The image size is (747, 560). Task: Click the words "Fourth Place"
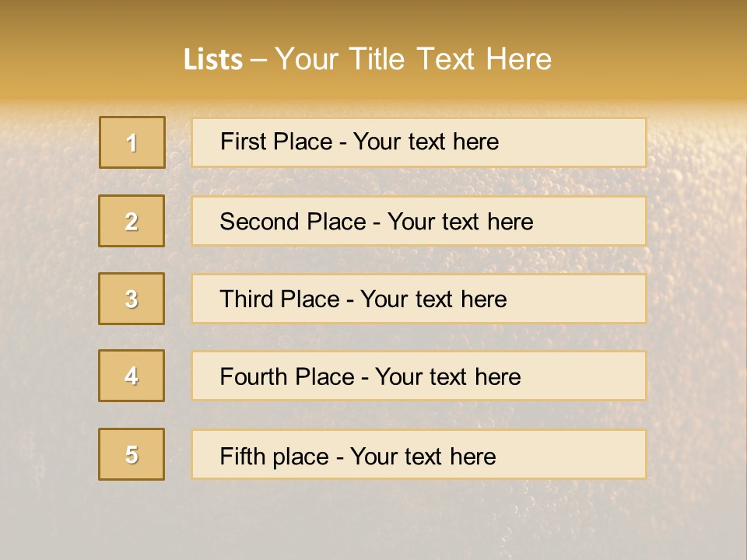pos(287,377)
